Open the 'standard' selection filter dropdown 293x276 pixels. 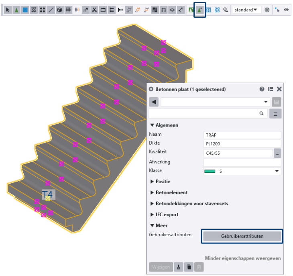(246, 10)
